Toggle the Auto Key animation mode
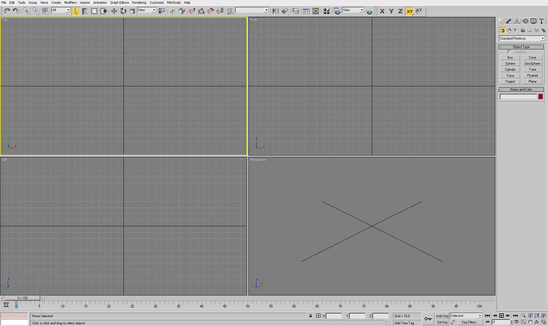 442,316
